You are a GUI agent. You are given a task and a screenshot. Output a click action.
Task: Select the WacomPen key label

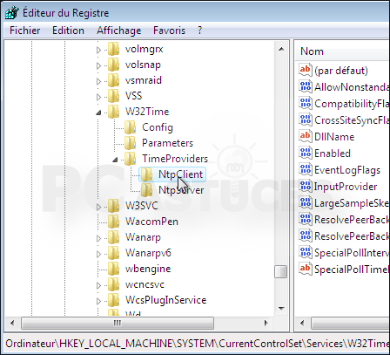pyautogui.click(x=151, y=222)
